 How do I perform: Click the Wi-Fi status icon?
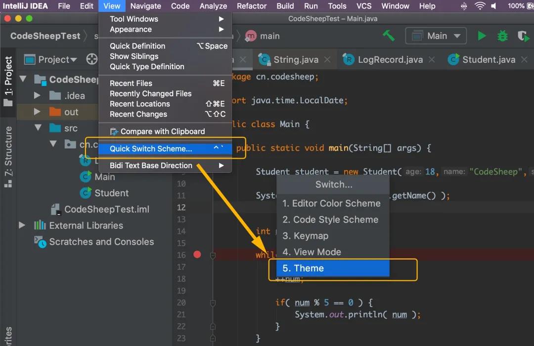coord(480,6)
